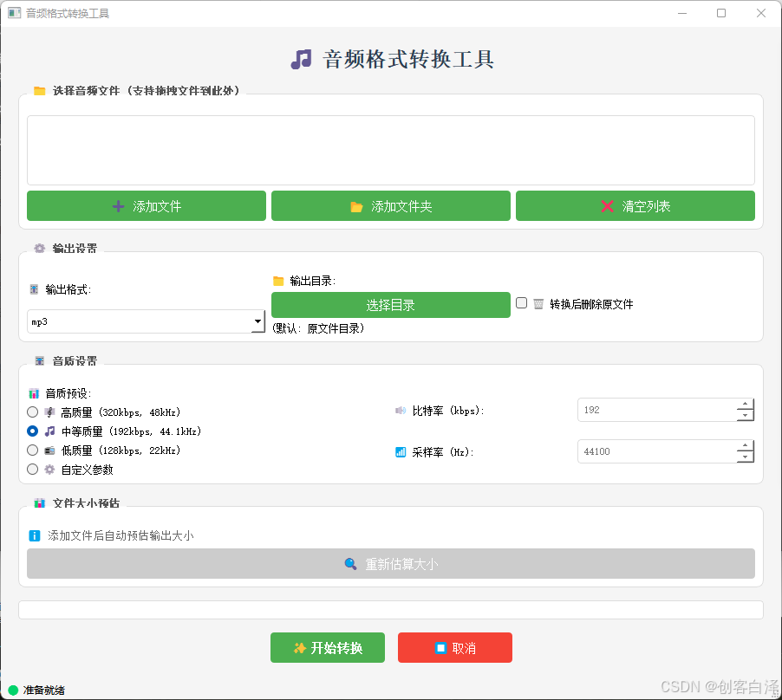Click the folder icon beside 输出目录
This screenshot has height=700, width=782.
[278, 282]
